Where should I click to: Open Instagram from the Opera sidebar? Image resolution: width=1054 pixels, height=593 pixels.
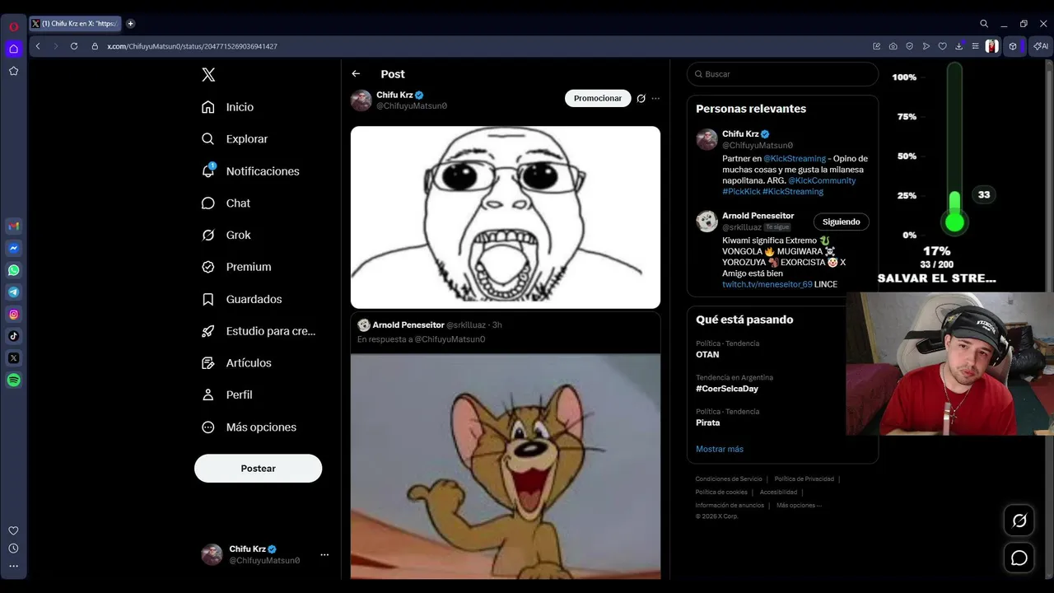13,314
